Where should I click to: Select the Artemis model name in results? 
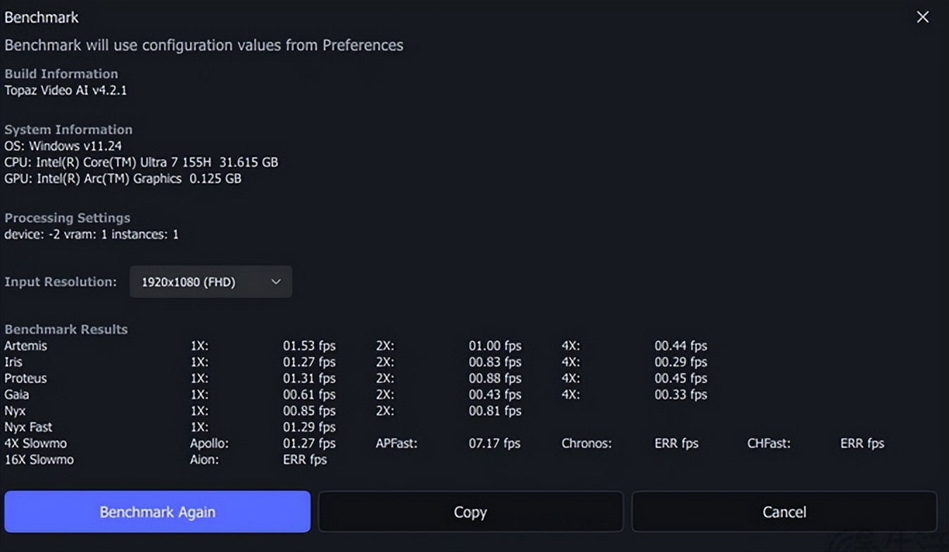(x=25, y=346)
